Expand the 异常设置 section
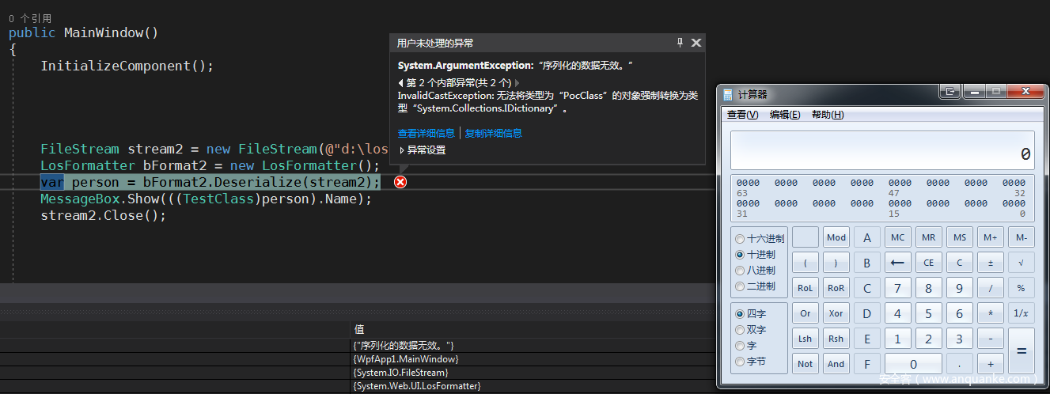 [x=402, y=150]
